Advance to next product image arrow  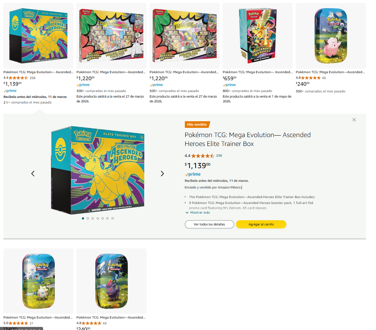click(162, 174)
